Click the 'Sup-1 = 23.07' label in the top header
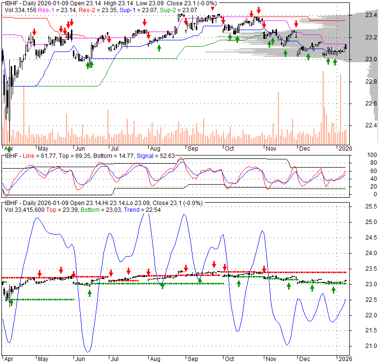 pyautogui.click(x=138, y=10)
